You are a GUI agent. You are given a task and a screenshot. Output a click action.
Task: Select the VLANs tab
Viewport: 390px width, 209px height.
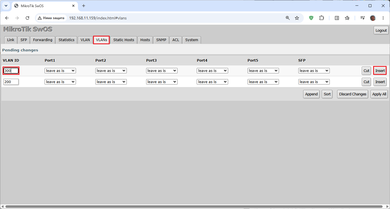click(x=102, y=40)
